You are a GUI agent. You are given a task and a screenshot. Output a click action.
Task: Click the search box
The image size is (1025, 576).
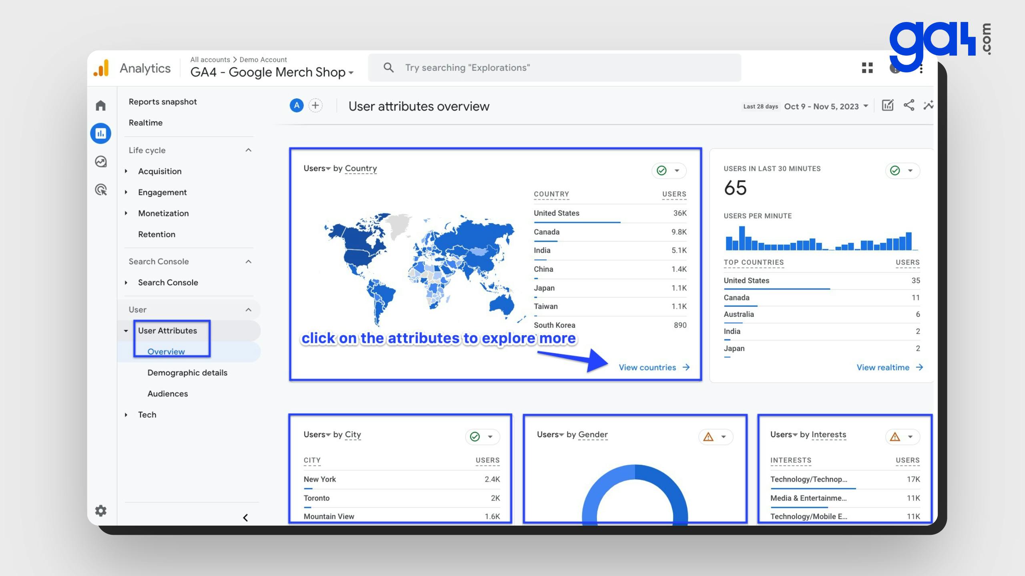554,68
